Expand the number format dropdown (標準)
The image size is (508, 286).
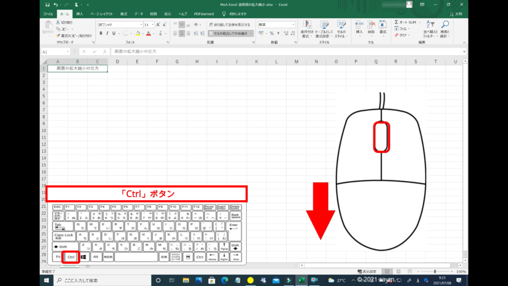[x=294, y=24]
